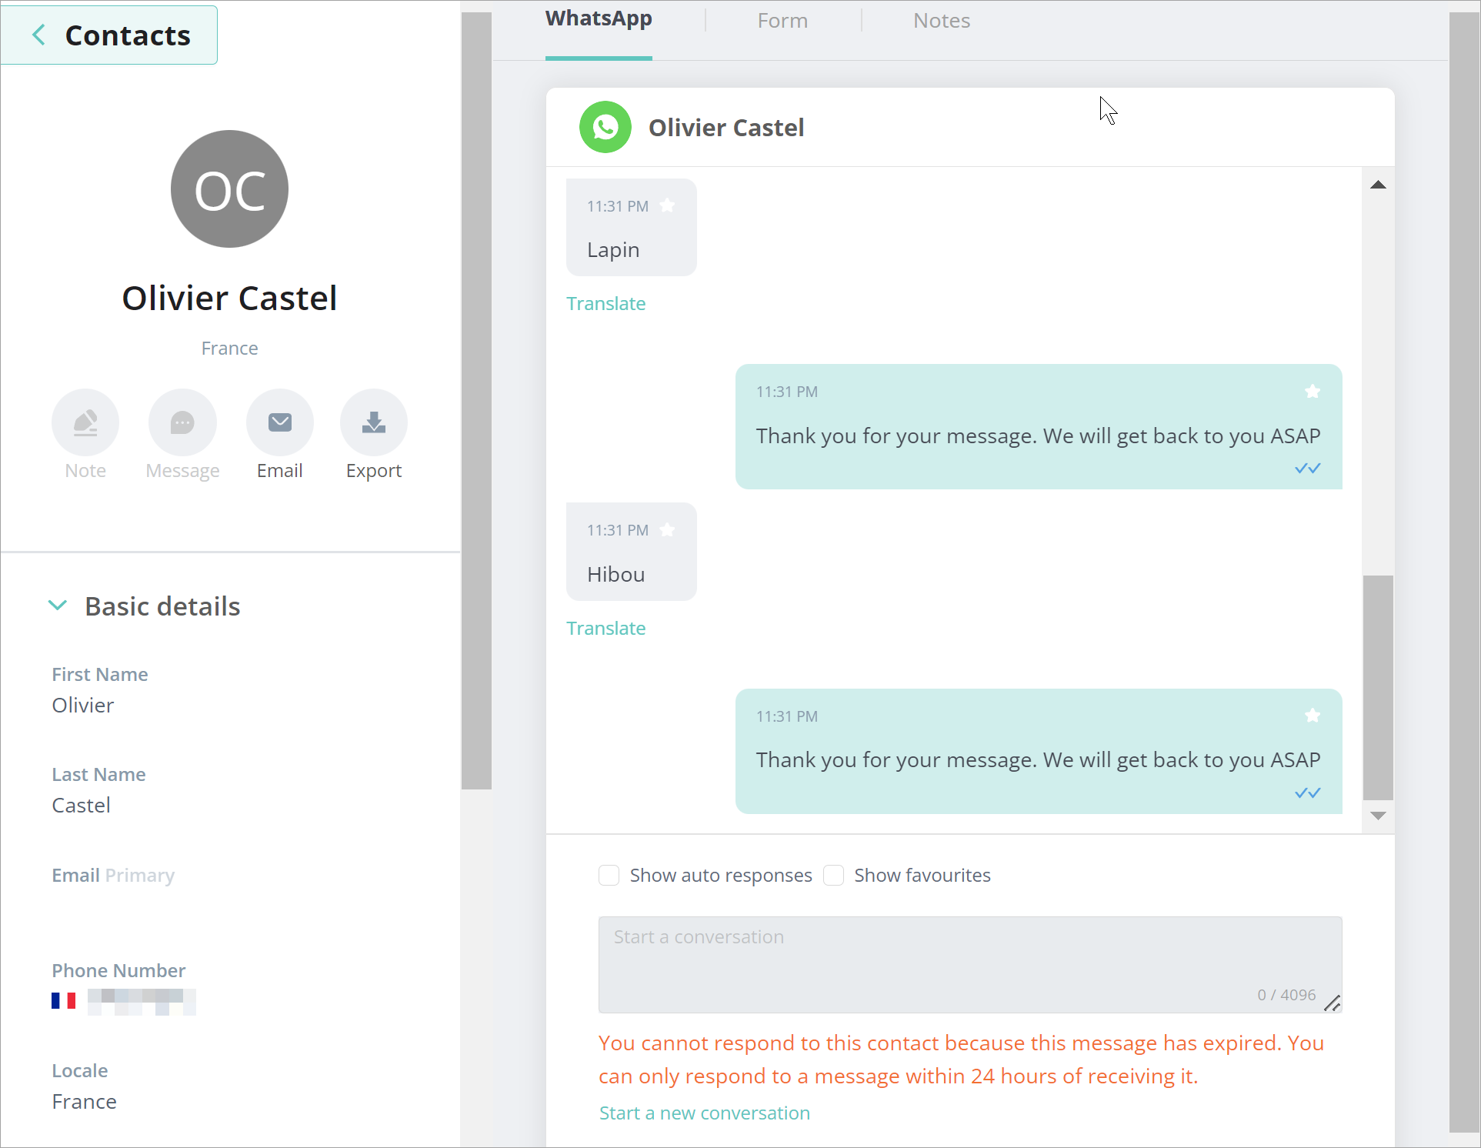The height and width of the screenshot is (1148, 1481).
Task: Click the Start a conversation text field
Action: [x=969, y=963]
